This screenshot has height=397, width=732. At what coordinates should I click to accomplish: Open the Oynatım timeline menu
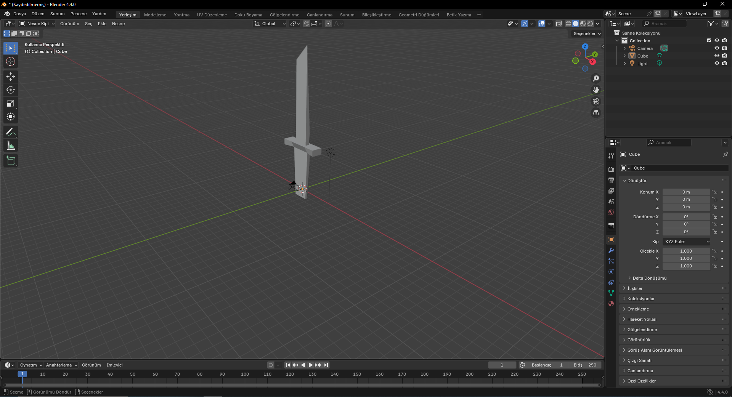click(30, 365)
